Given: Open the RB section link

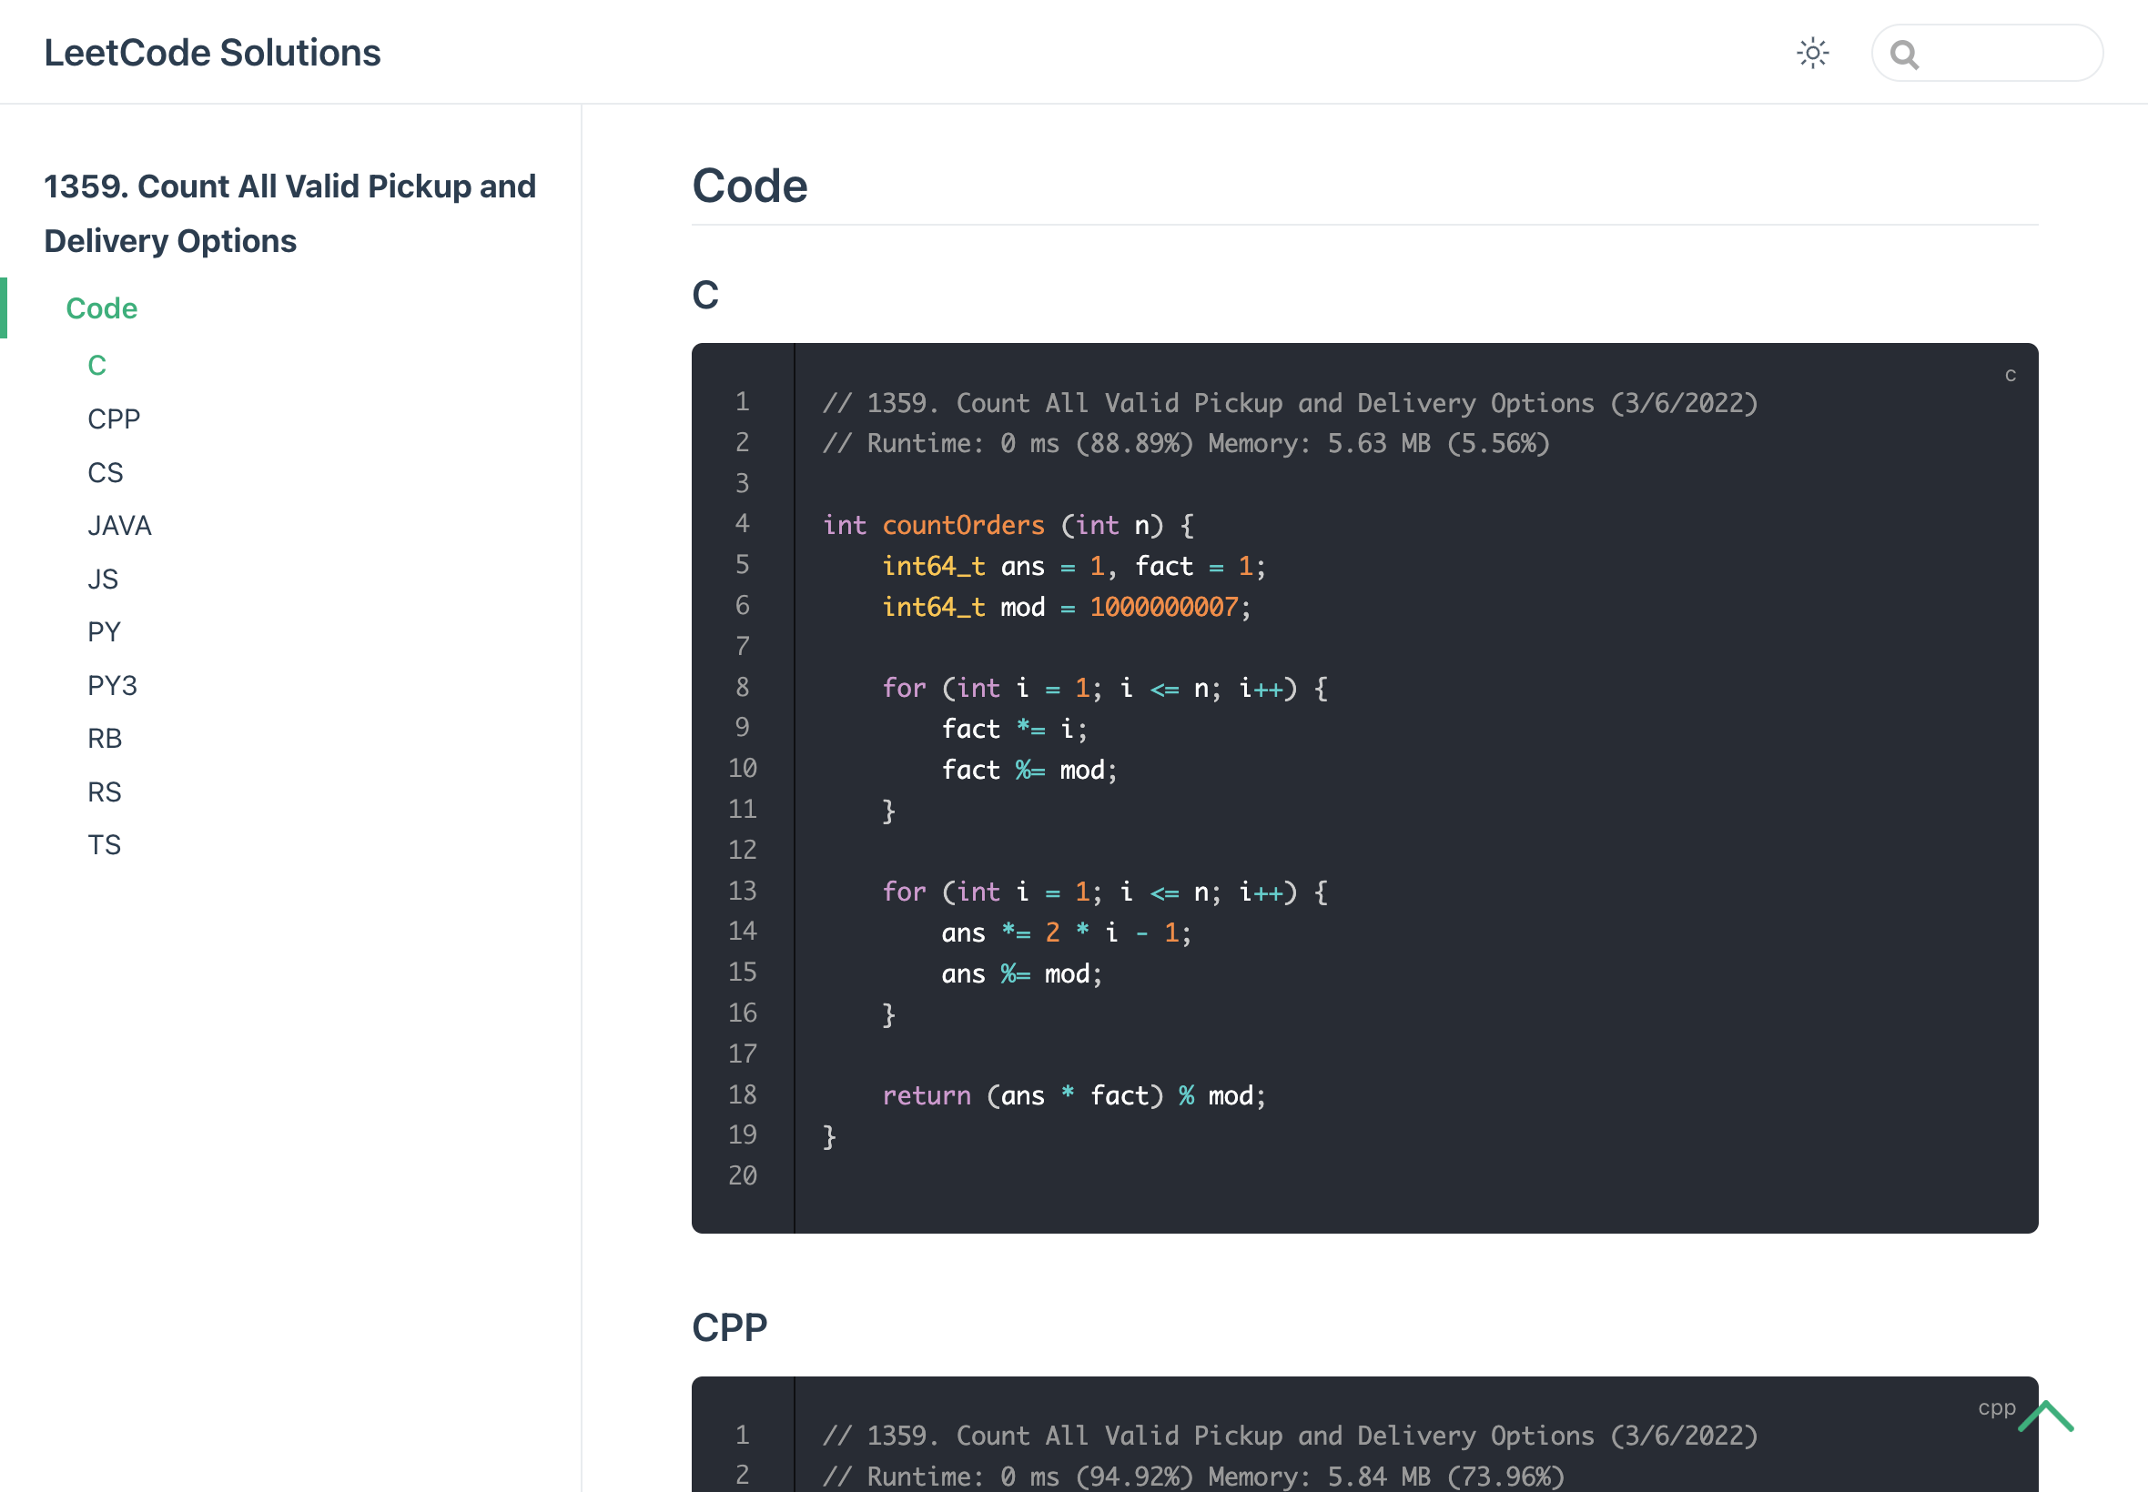Looking at the screenshot, I should [x=104, y=739].
